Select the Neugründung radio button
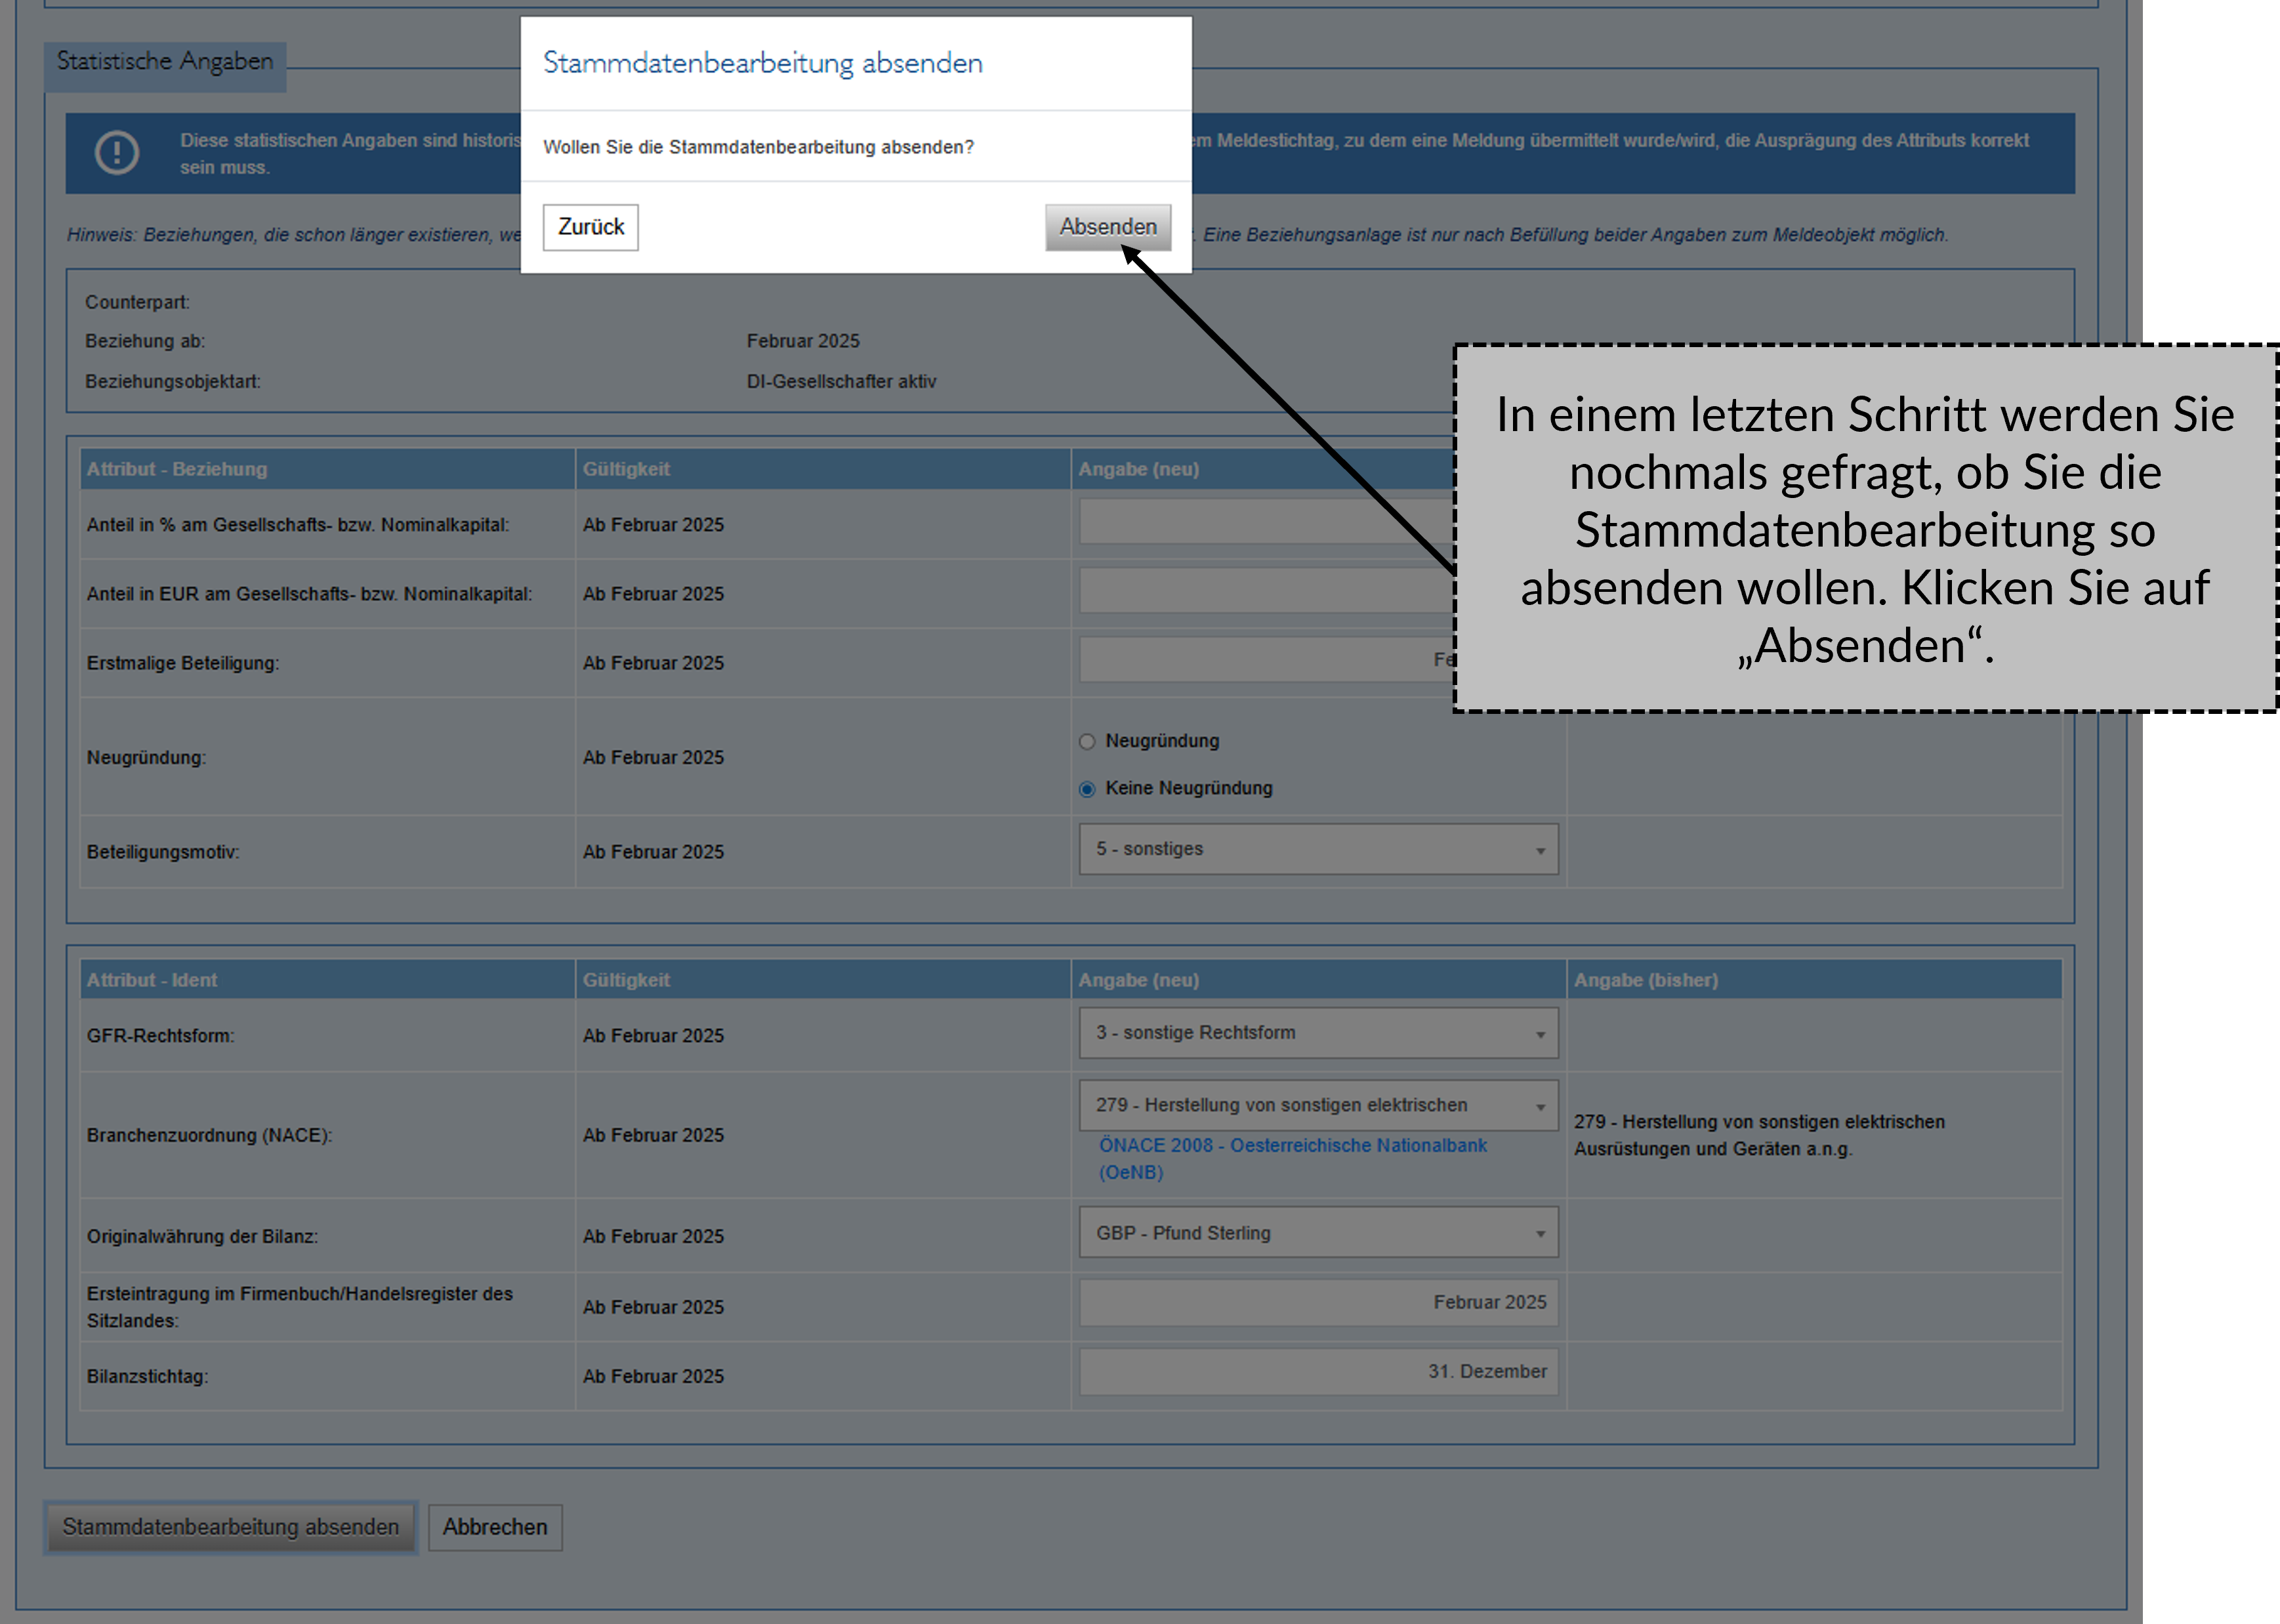Viewport: 2280px width, 1624px height. (1087, 742)
